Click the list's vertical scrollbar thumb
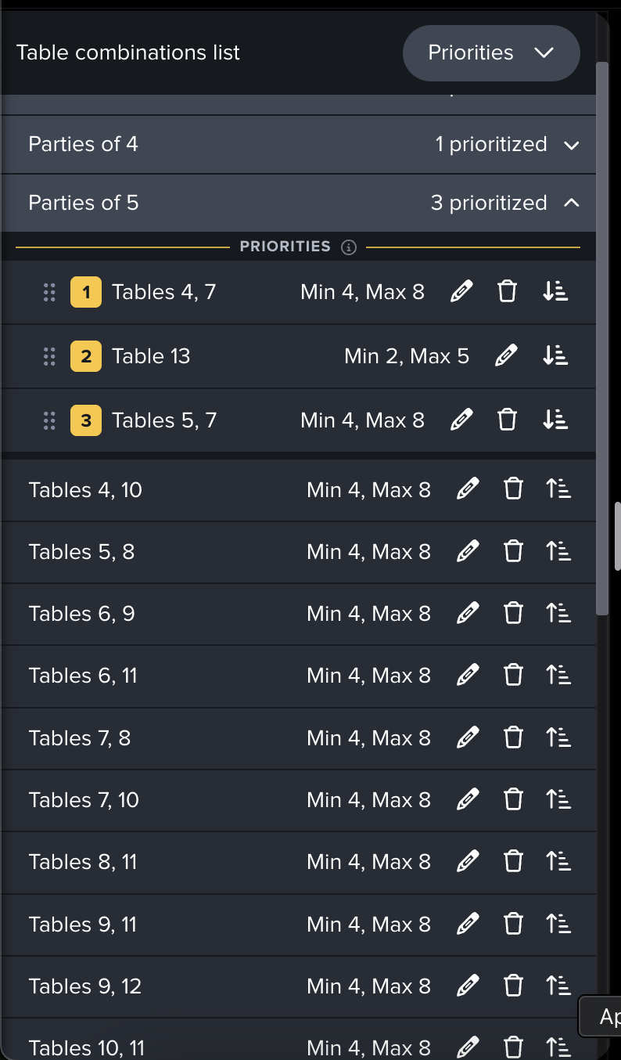This screenshot has width=621, height=1060. 602,337
